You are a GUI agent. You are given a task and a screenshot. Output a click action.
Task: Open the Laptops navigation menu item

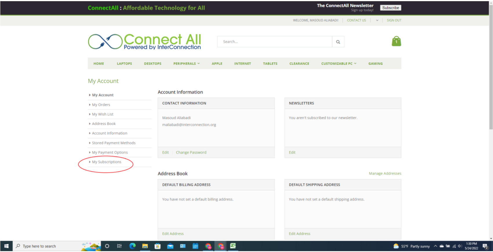[124, 64]
